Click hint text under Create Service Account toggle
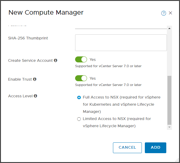180x163 pixels. (108, 66)
